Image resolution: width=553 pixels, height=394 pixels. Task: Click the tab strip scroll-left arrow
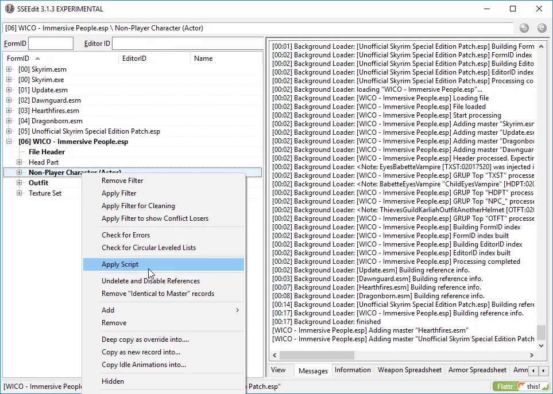(x=533, y=370)
